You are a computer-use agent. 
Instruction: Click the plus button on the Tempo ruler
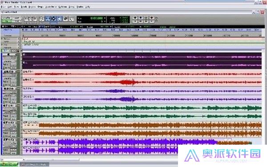pos(18,39)
